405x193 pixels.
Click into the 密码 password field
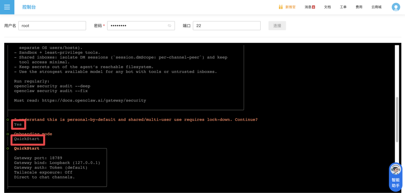click(x=137, y=26)
